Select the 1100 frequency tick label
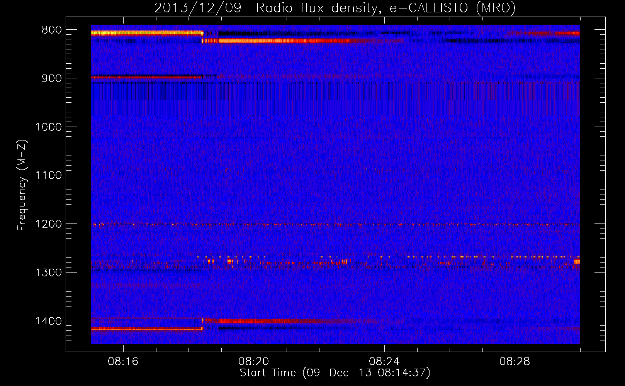Screen dimensions: 625x386 (48, 176)
